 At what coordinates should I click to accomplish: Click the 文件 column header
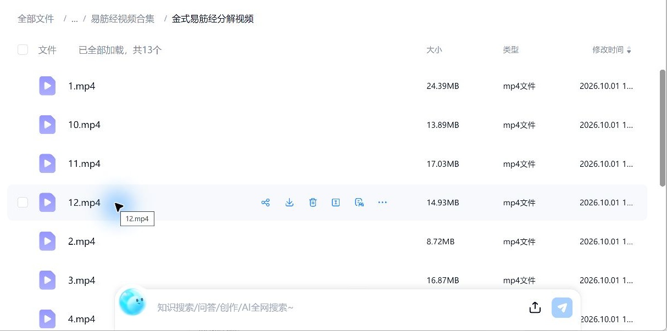tap(47, 50)
